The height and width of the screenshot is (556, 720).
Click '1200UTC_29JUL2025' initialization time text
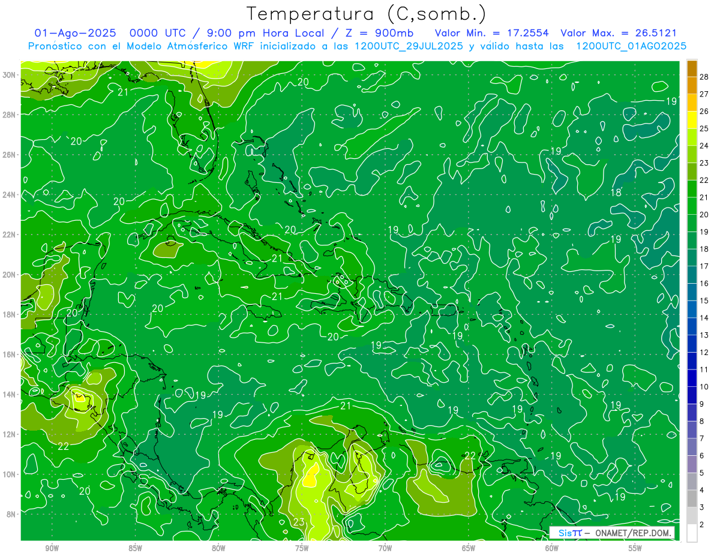[409, 46]
